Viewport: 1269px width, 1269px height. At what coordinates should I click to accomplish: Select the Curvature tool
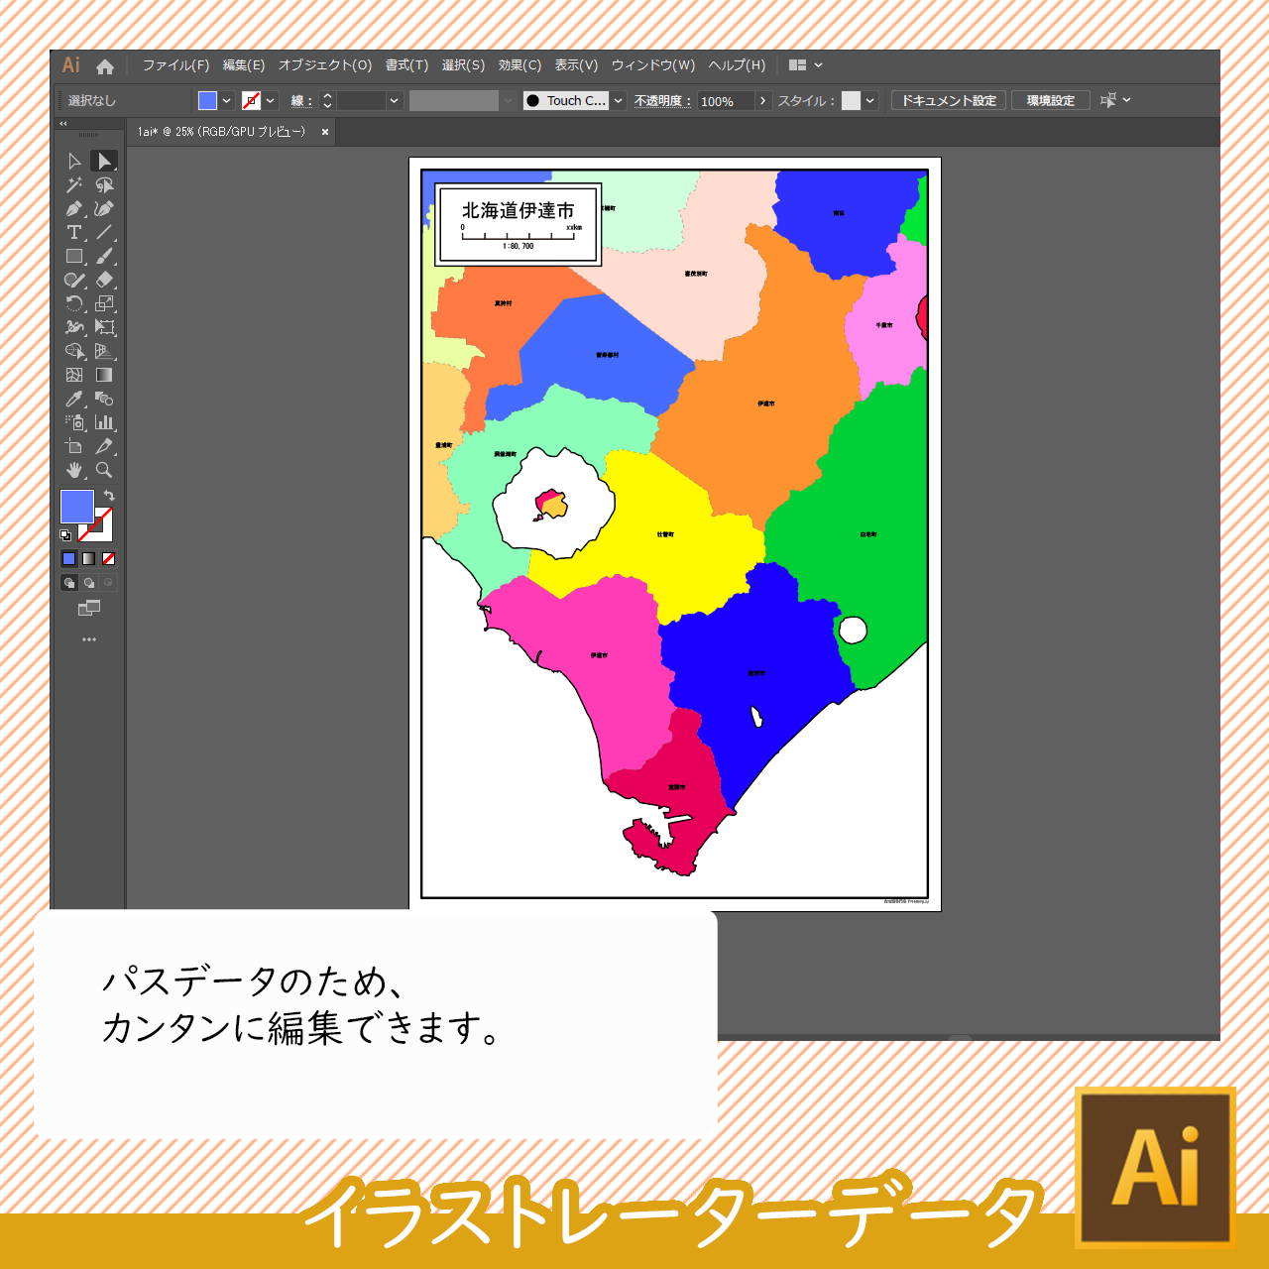[104, 208]
